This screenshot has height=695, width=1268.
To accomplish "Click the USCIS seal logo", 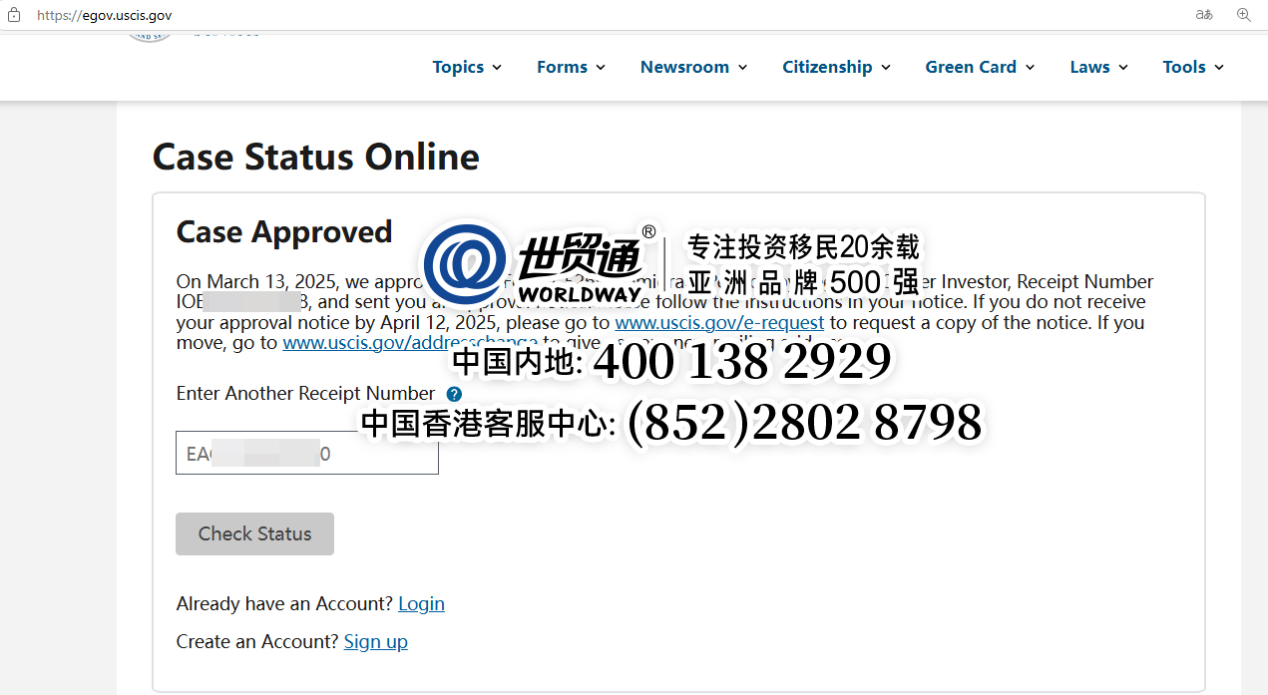I will [150, 37].
